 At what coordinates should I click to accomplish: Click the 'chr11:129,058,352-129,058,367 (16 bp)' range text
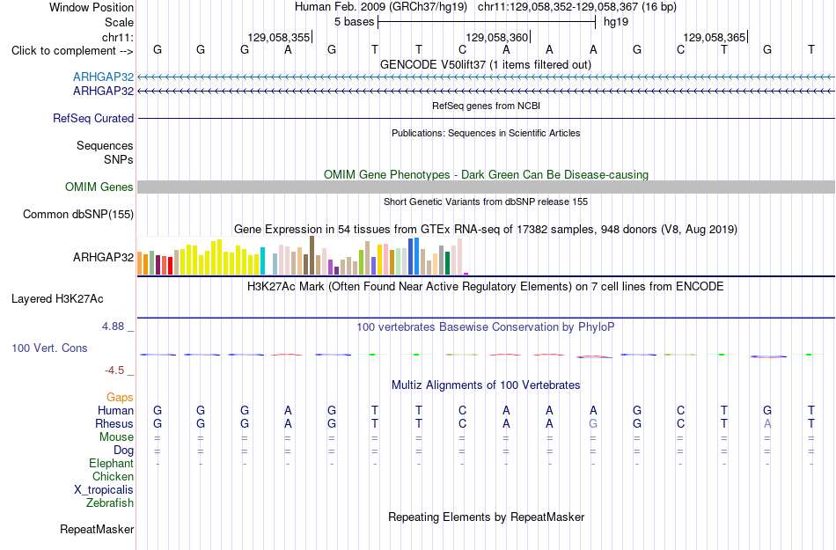[577, 7]
